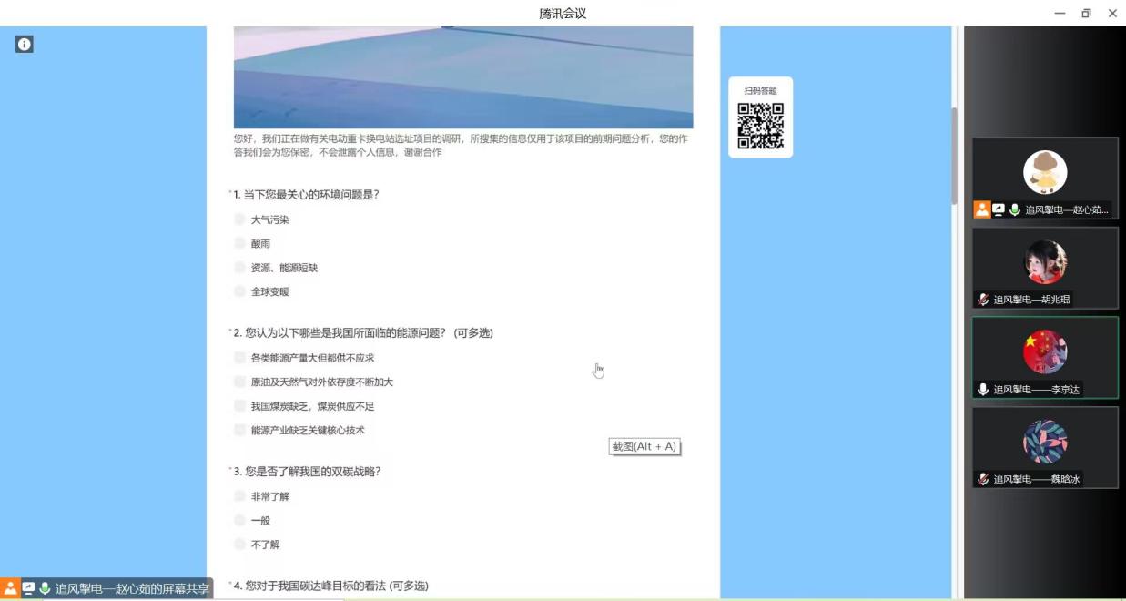Image resolution: width=1126 pixels, height=601 pixels.
Task: Click the muted microphone icon beside 胡兆琨
Action: coord(983,300)
